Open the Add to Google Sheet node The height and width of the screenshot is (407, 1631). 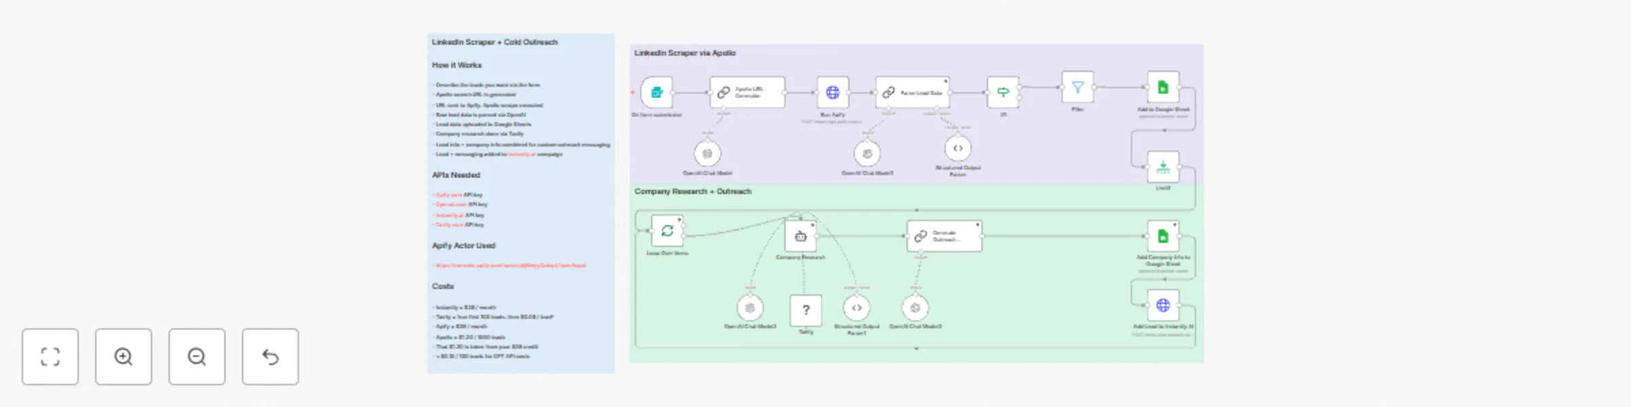[1163, 87]
